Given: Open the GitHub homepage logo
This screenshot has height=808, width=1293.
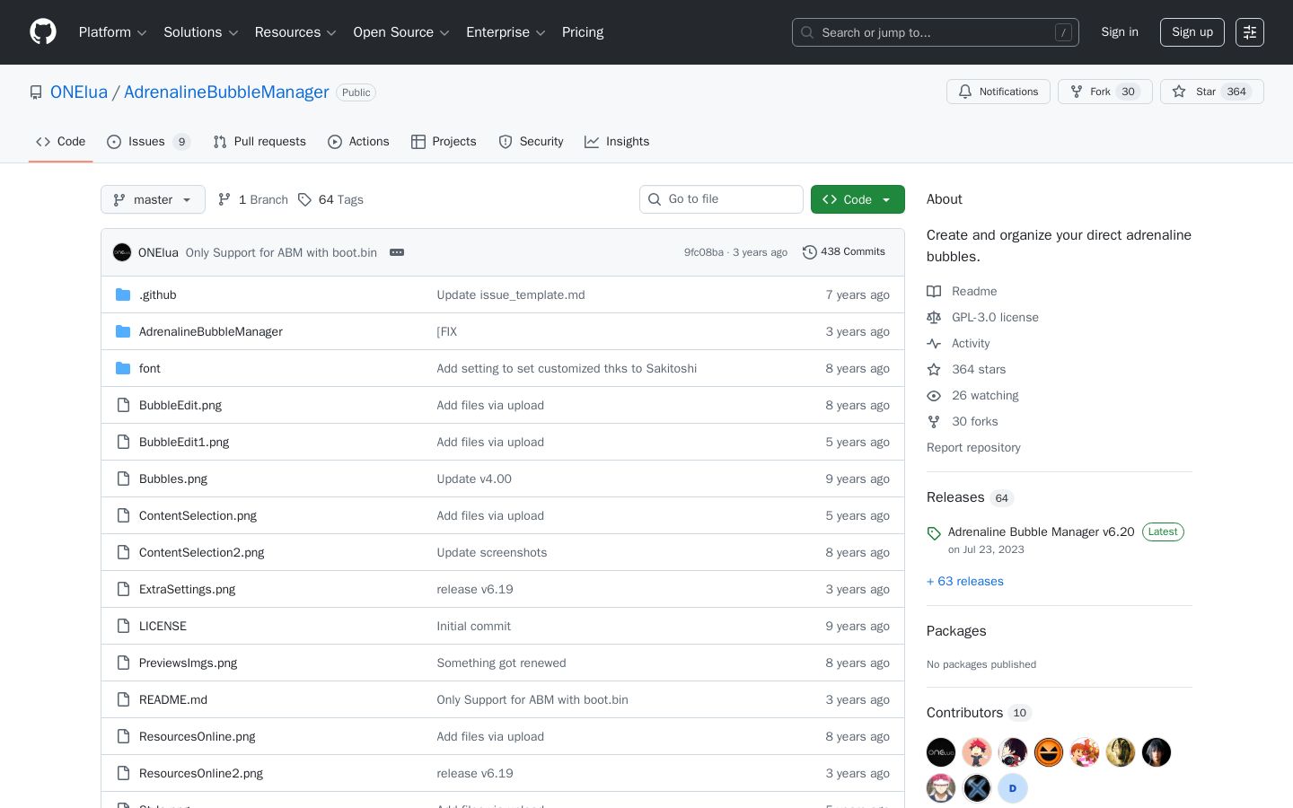Looking at the screenshot, I should click(43, 32).
